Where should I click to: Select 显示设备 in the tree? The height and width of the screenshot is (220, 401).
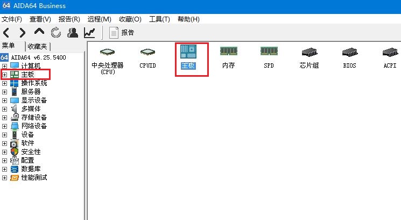[x=34, y=100]
